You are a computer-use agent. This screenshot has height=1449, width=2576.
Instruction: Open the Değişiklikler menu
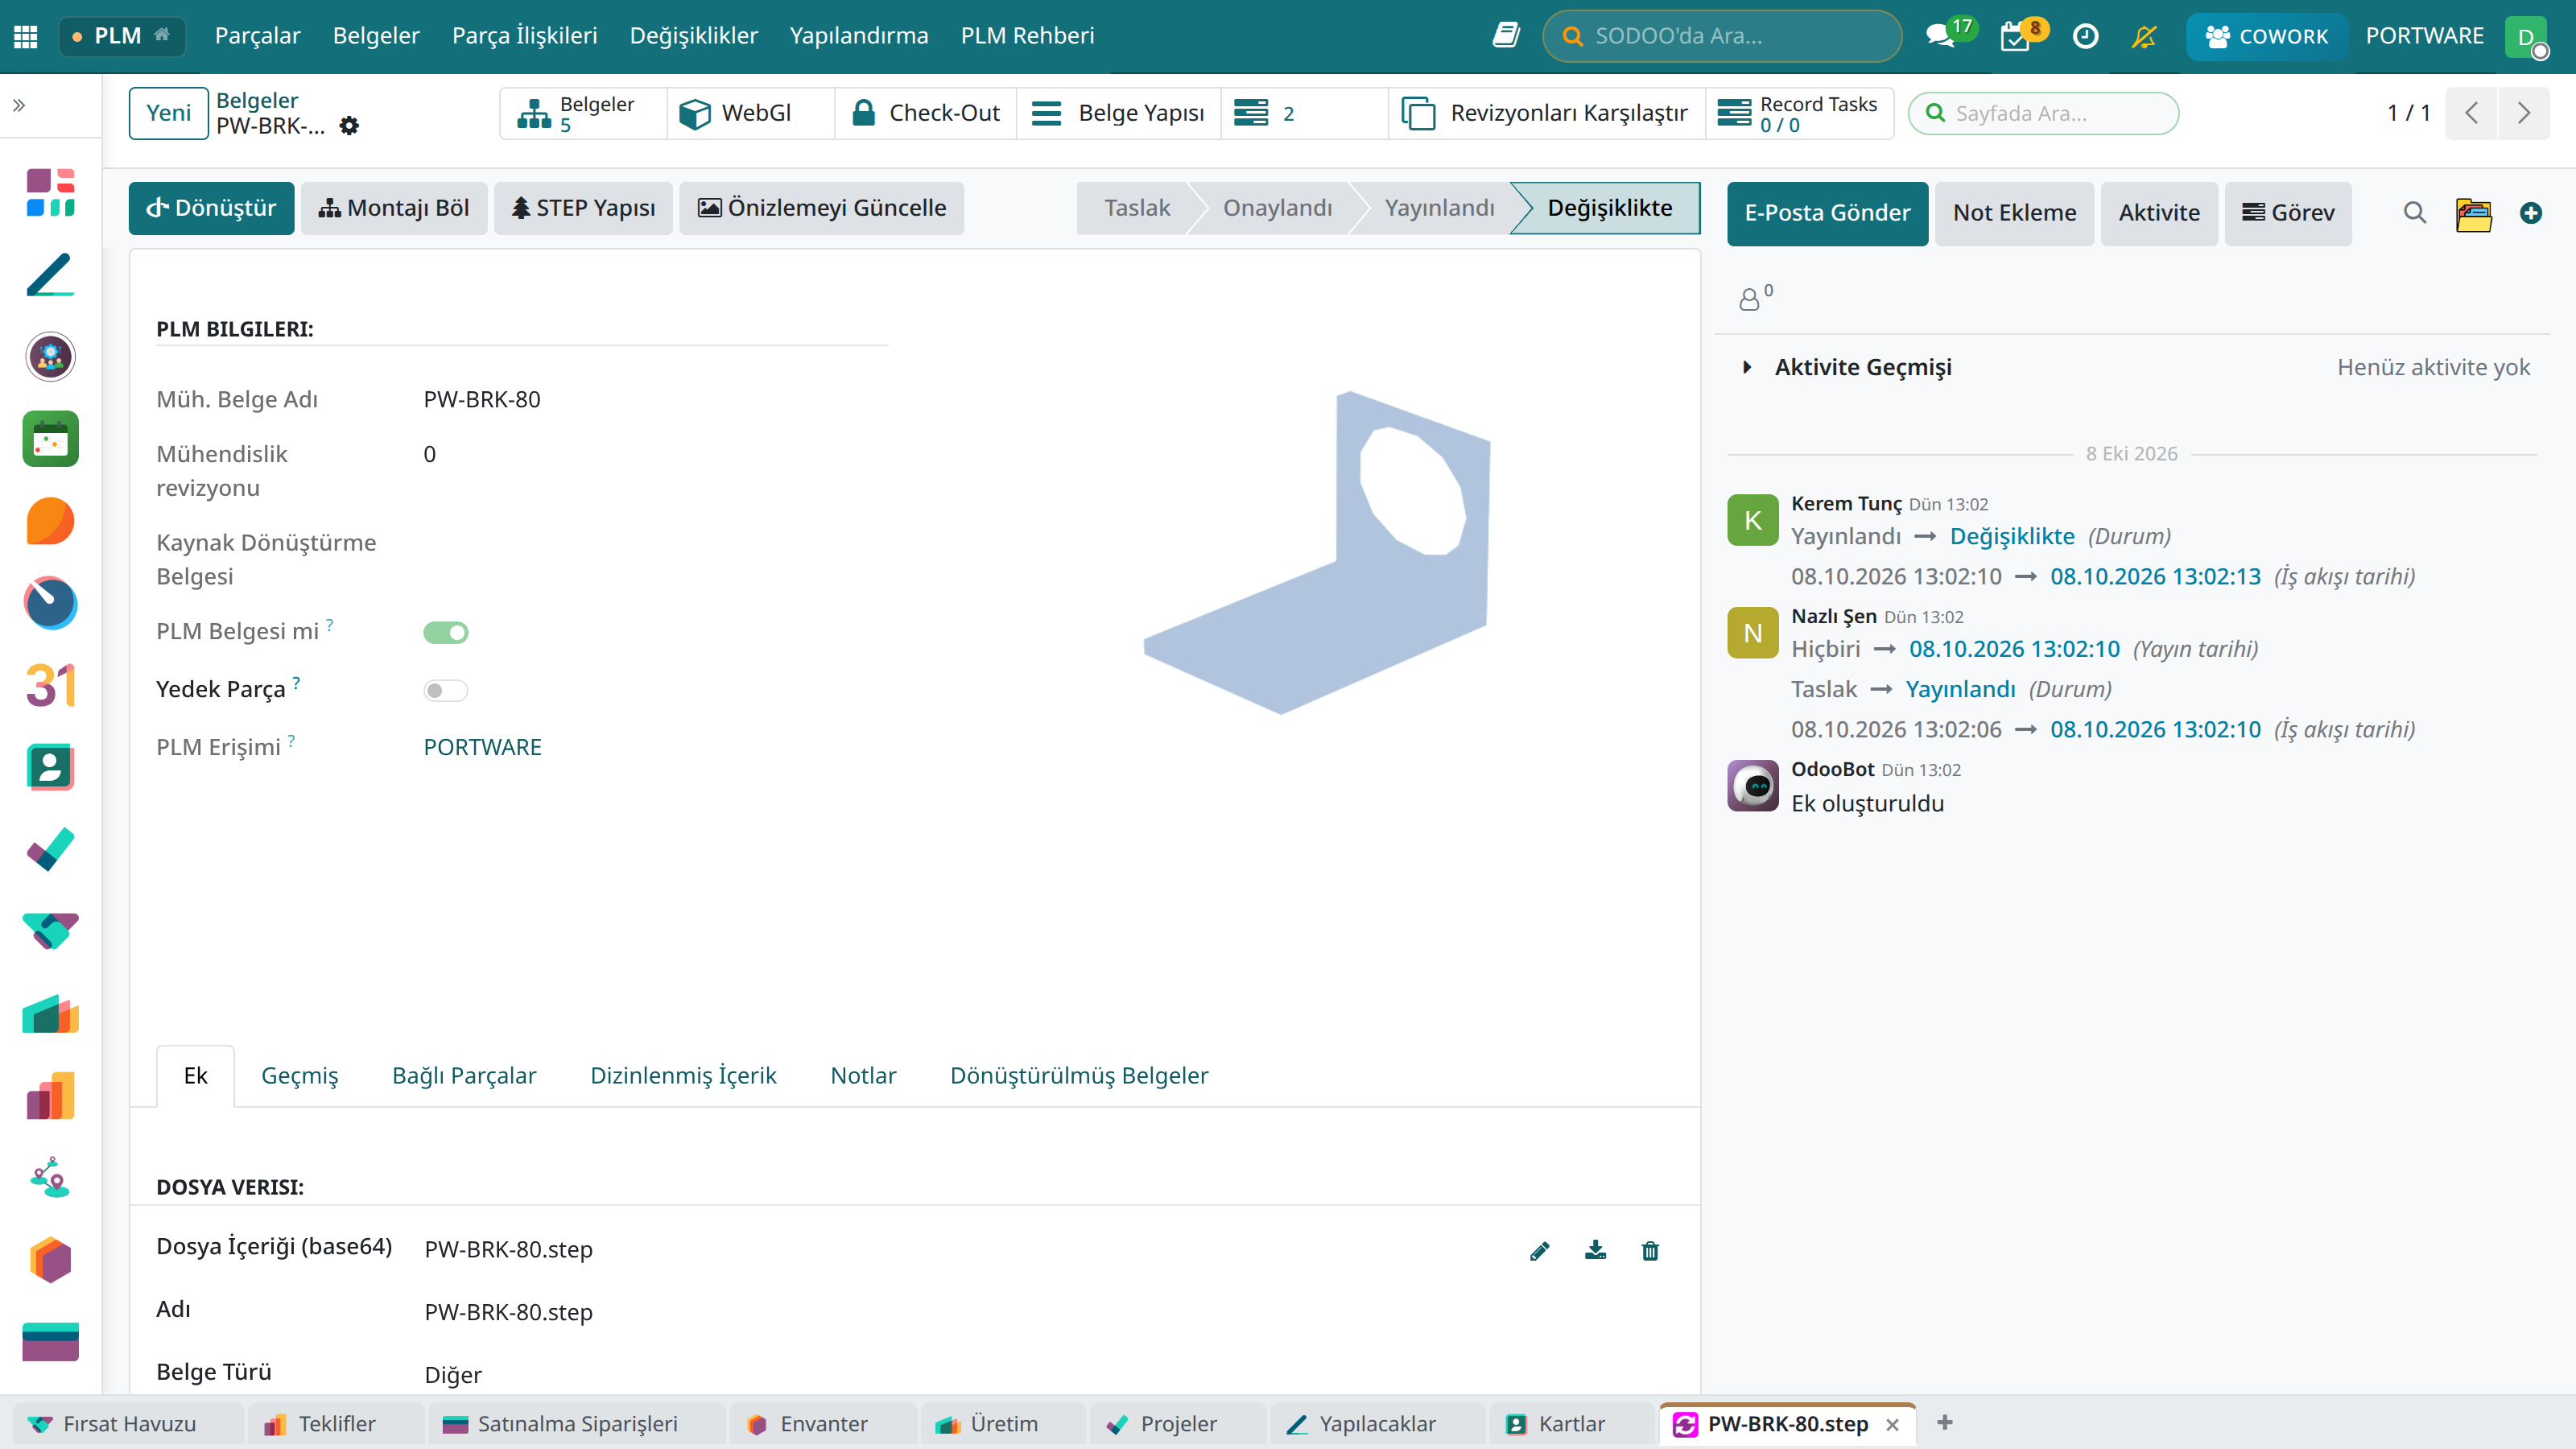[693, 36]
